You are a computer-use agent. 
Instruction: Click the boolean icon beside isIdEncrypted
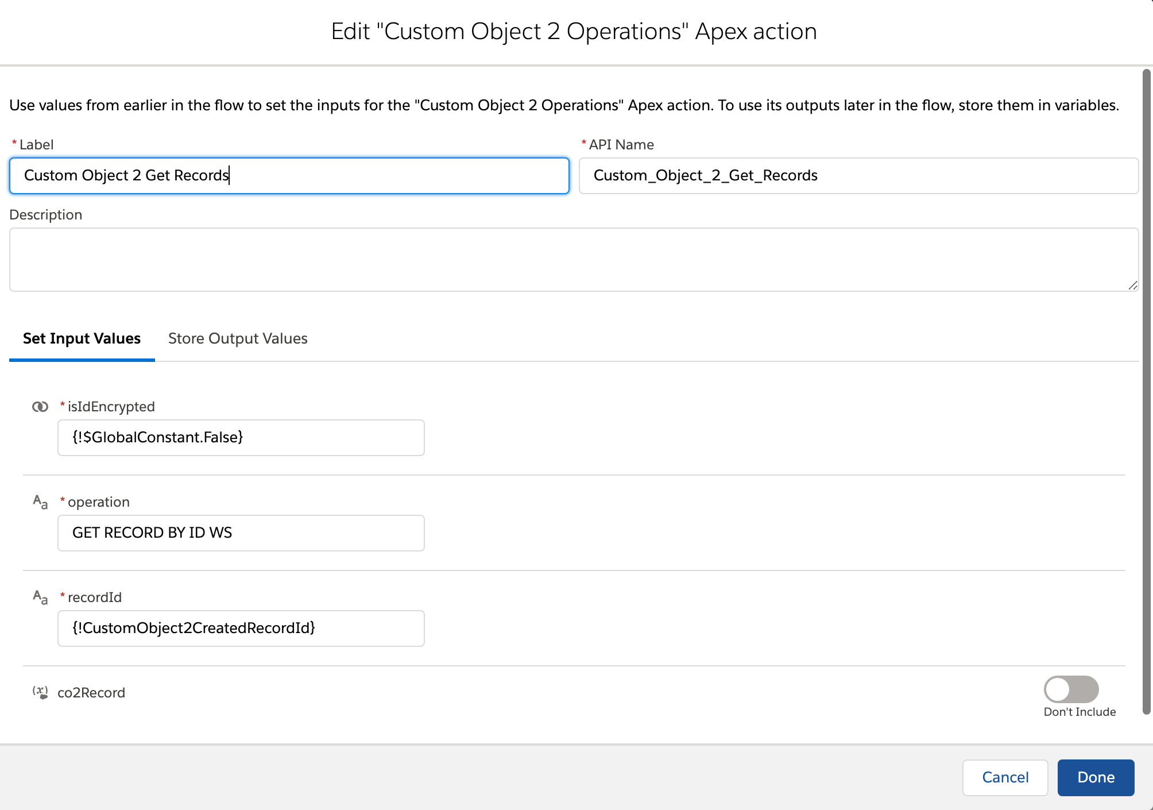tap(40, 407)
